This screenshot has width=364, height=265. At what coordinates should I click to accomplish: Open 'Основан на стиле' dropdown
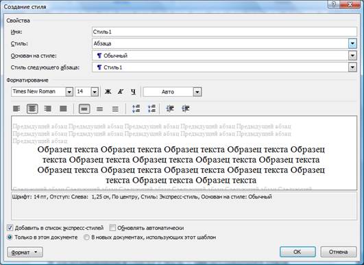coord(352,56)
